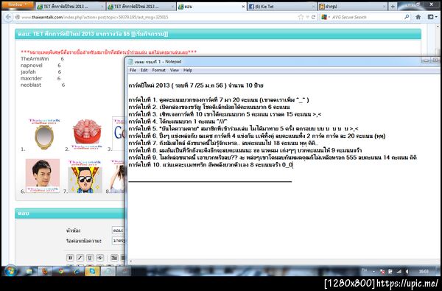The height and width of the screenshot is (291, 442).
Task: Open the message icon dropdown in reply form
Action: click(119, 241)
